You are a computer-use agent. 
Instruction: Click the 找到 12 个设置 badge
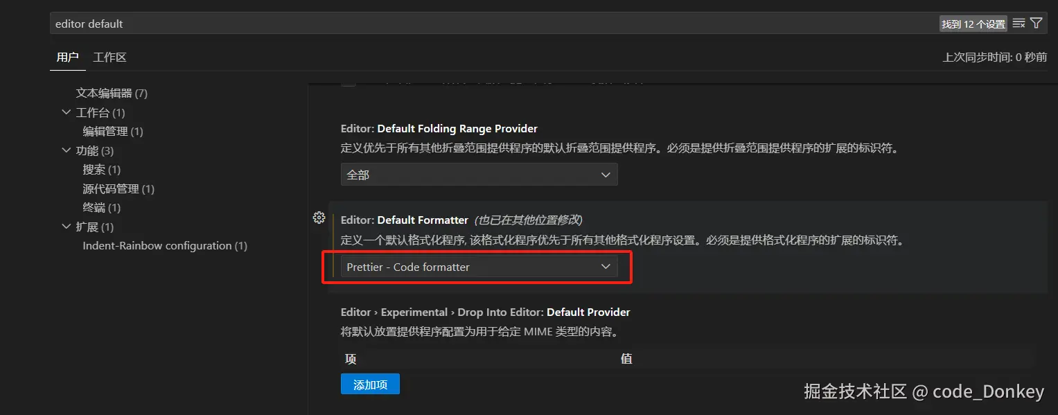coord(973,23)
